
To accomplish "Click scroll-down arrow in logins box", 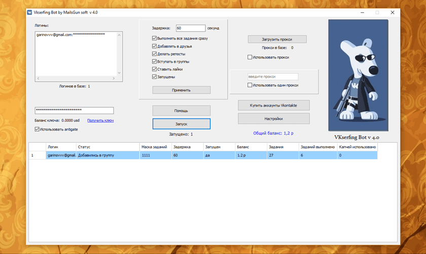I will point(119,73).
